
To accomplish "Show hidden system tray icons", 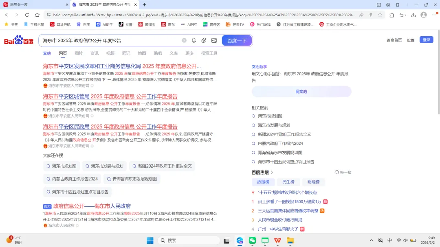I will (x=371, y=240).
